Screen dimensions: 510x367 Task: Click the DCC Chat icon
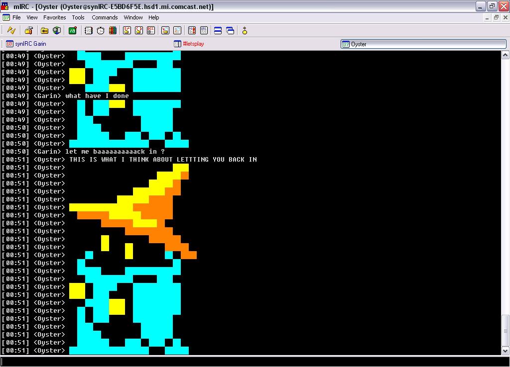[x=139, y=30]
